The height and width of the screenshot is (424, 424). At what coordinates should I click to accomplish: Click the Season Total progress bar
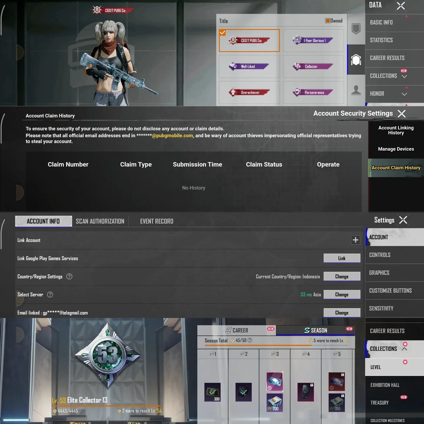[276, 345]
